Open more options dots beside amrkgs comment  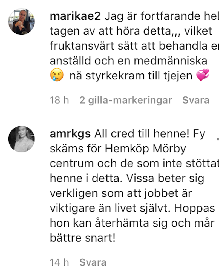[x=218, y=139]
